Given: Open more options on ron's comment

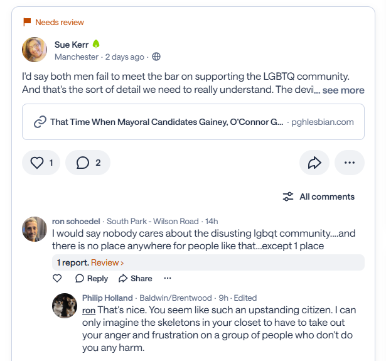Looking at the screenshot, I should (x=167, y=278).
